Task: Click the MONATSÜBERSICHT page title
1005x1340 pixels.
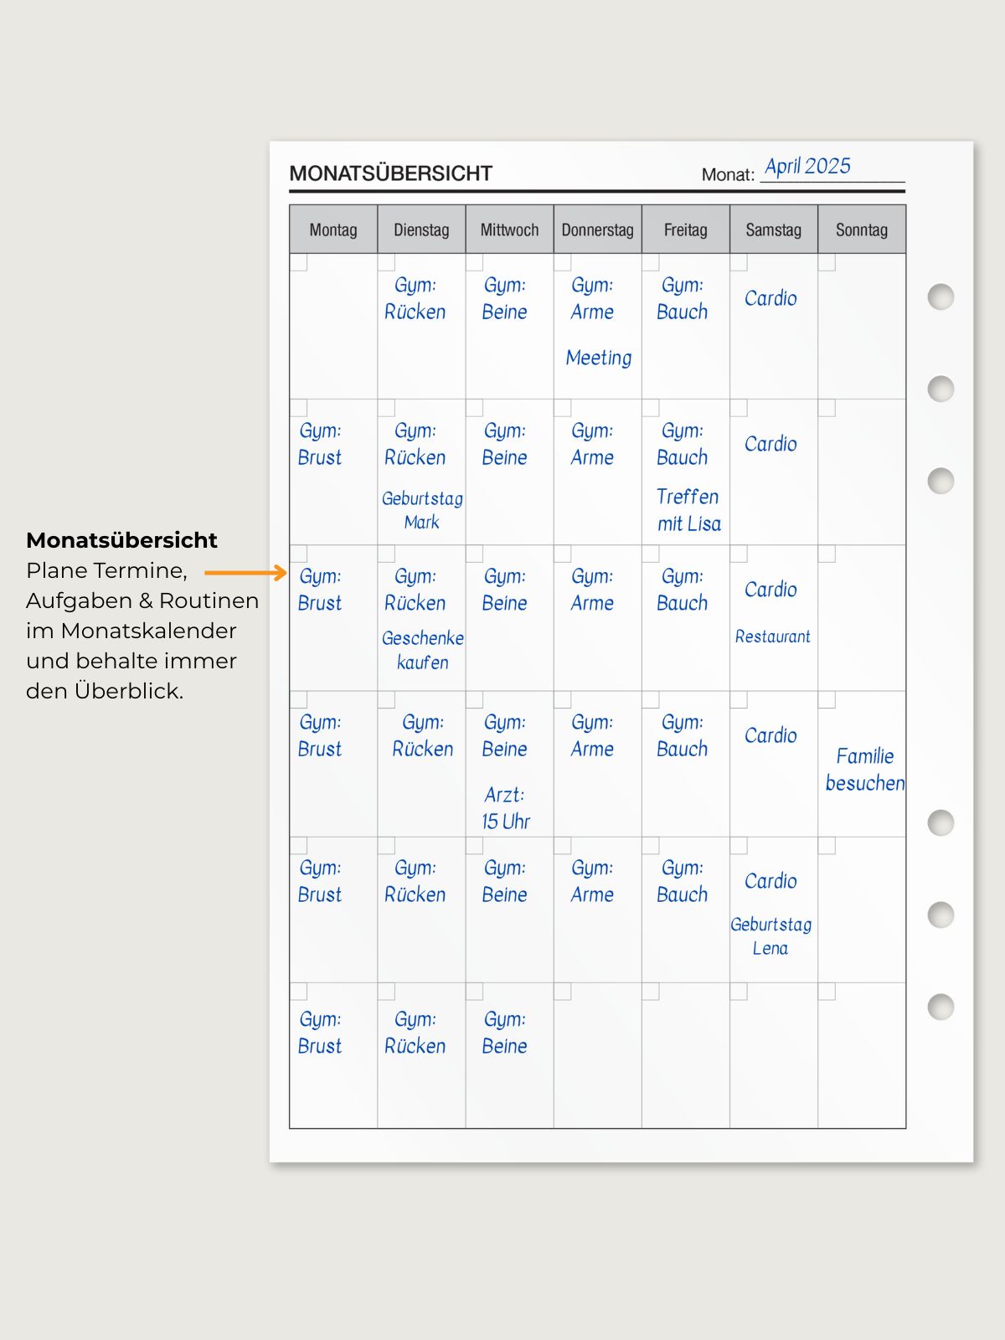Action: [x=390, y=173]
